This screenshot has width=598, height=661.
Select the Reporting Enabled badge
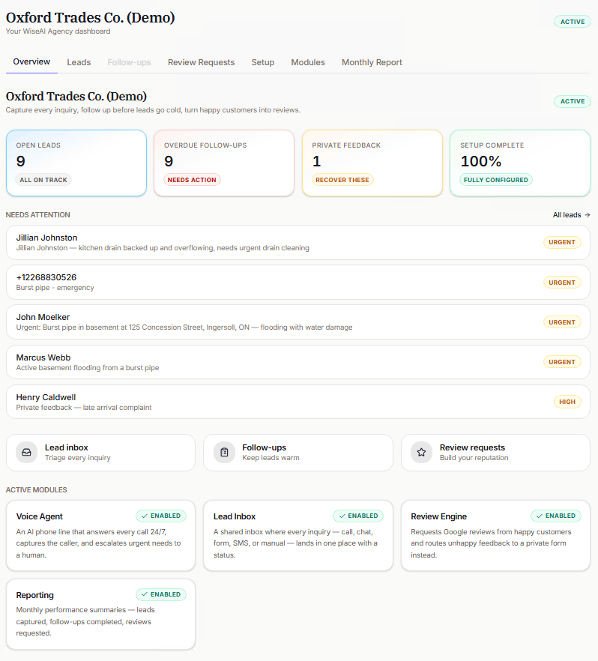point(161,594)
